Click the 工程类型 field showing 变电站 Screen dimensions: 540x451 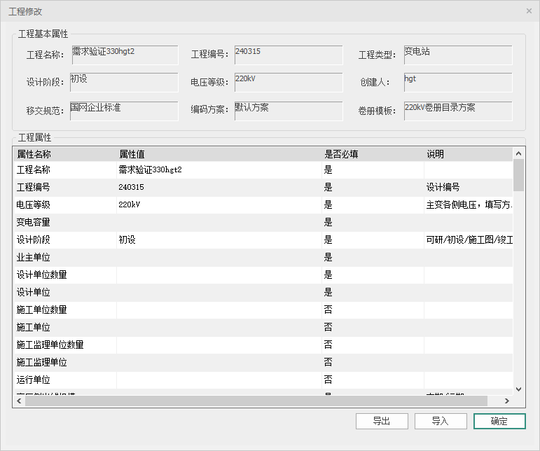coord(457,55)
